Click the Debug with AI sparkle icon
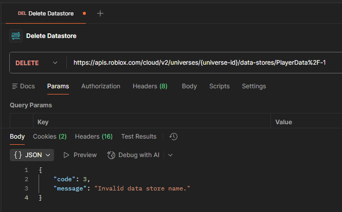This screenshot has width=342, height=212. 111,155
